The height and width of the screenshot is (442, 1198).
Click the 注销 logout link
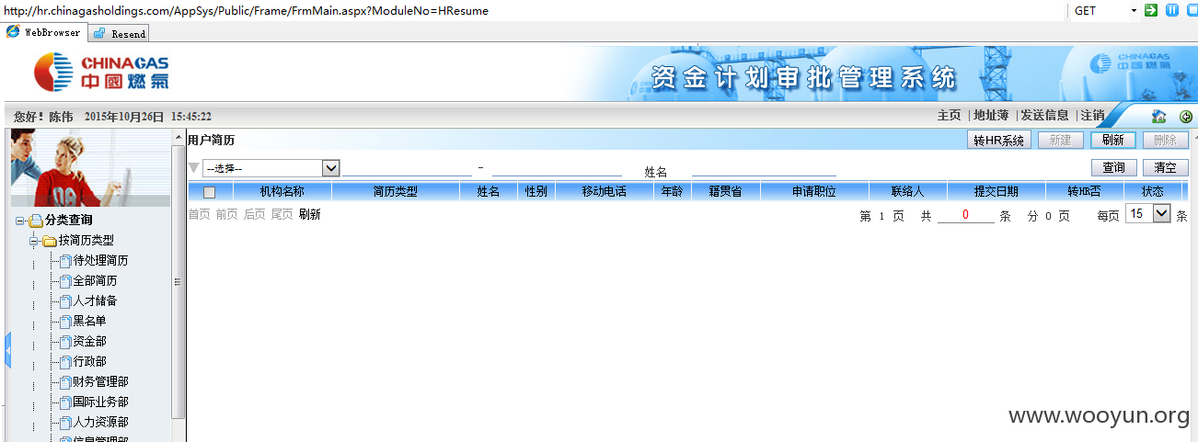[x=1092, y=116]
